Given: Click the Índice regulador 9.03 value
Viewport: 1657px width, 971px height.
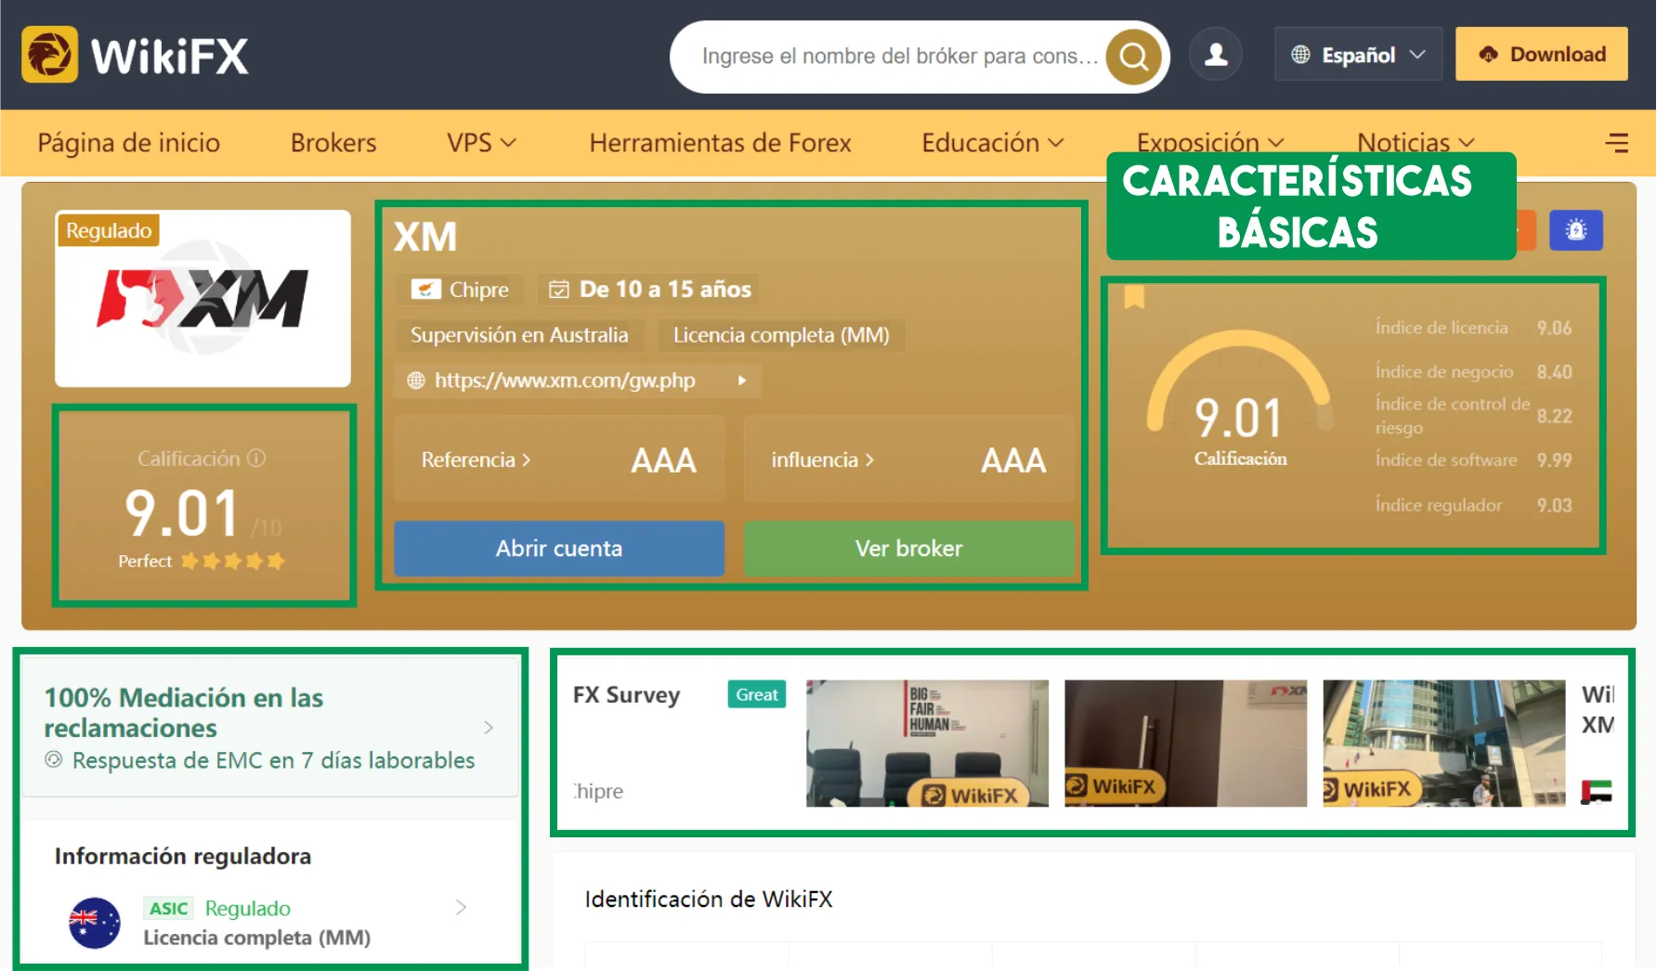Looking at the screenshot, I should coord(1554,506).
